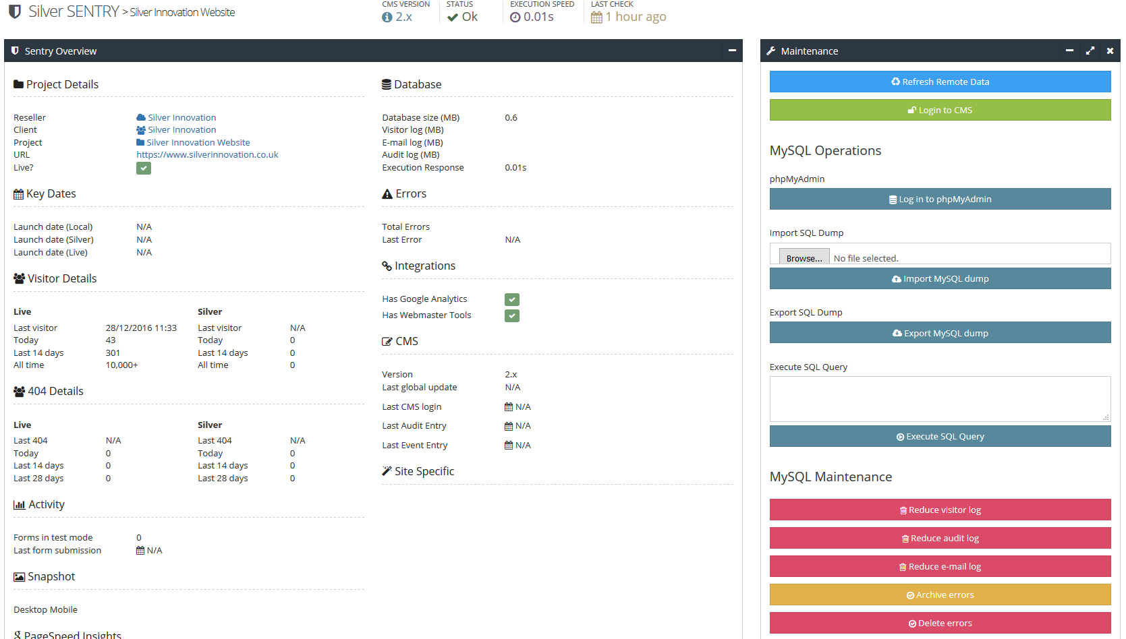Click the Site Specific magic wand icon
1126x639 pixels.
[x=387, y=471]
